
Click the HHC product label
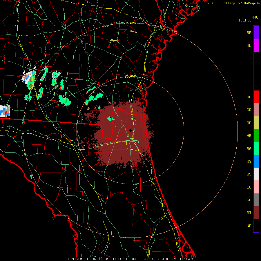click(255, 17)
